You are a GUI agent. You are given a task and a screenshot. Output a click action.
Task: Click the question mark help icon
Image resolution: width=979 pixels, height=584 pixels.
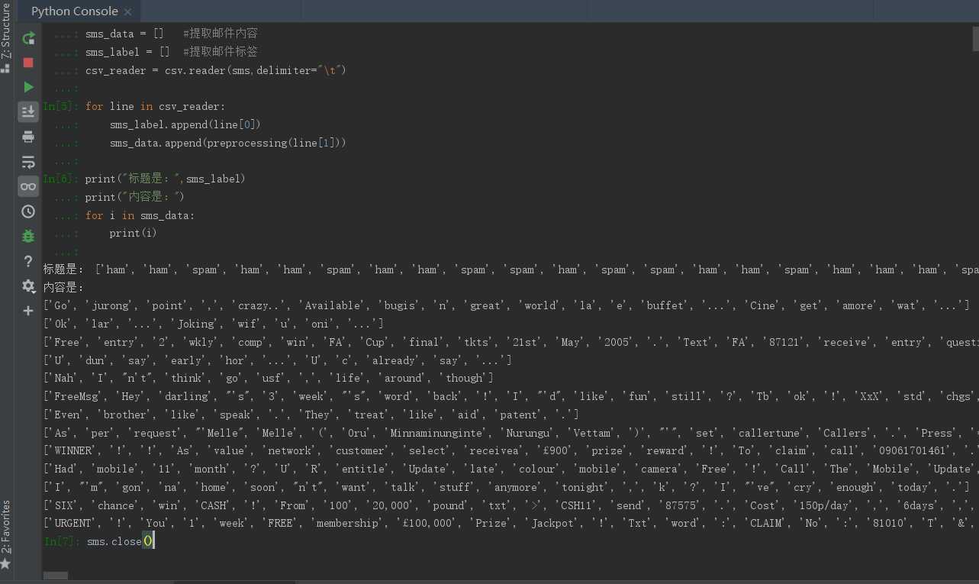28,262
